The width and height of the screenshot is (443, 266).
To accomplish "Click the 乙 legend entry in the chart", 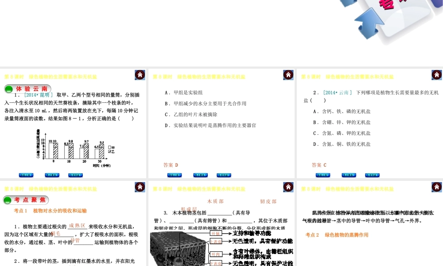I will (x=111, y=152).
